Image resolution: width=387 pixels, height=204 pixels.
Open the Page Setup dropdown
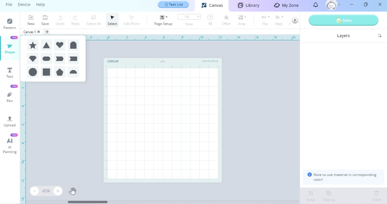point(163,20)
